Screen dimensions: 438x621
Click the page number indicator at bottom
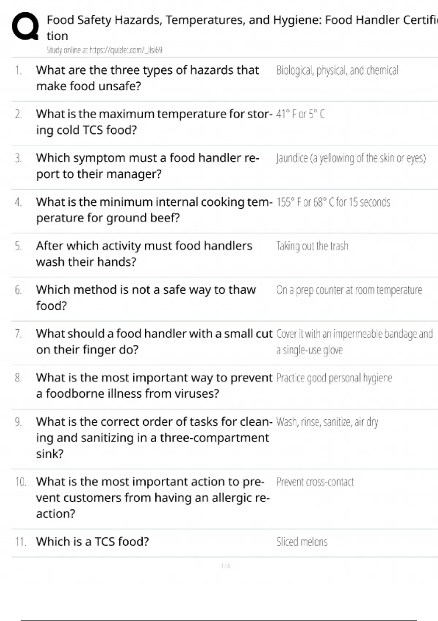click(x=226, y=566)
